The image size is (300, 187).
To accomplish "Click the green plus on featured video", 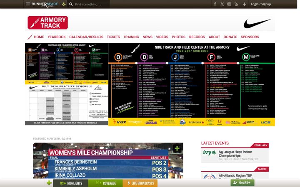I will tap(177, 148).
